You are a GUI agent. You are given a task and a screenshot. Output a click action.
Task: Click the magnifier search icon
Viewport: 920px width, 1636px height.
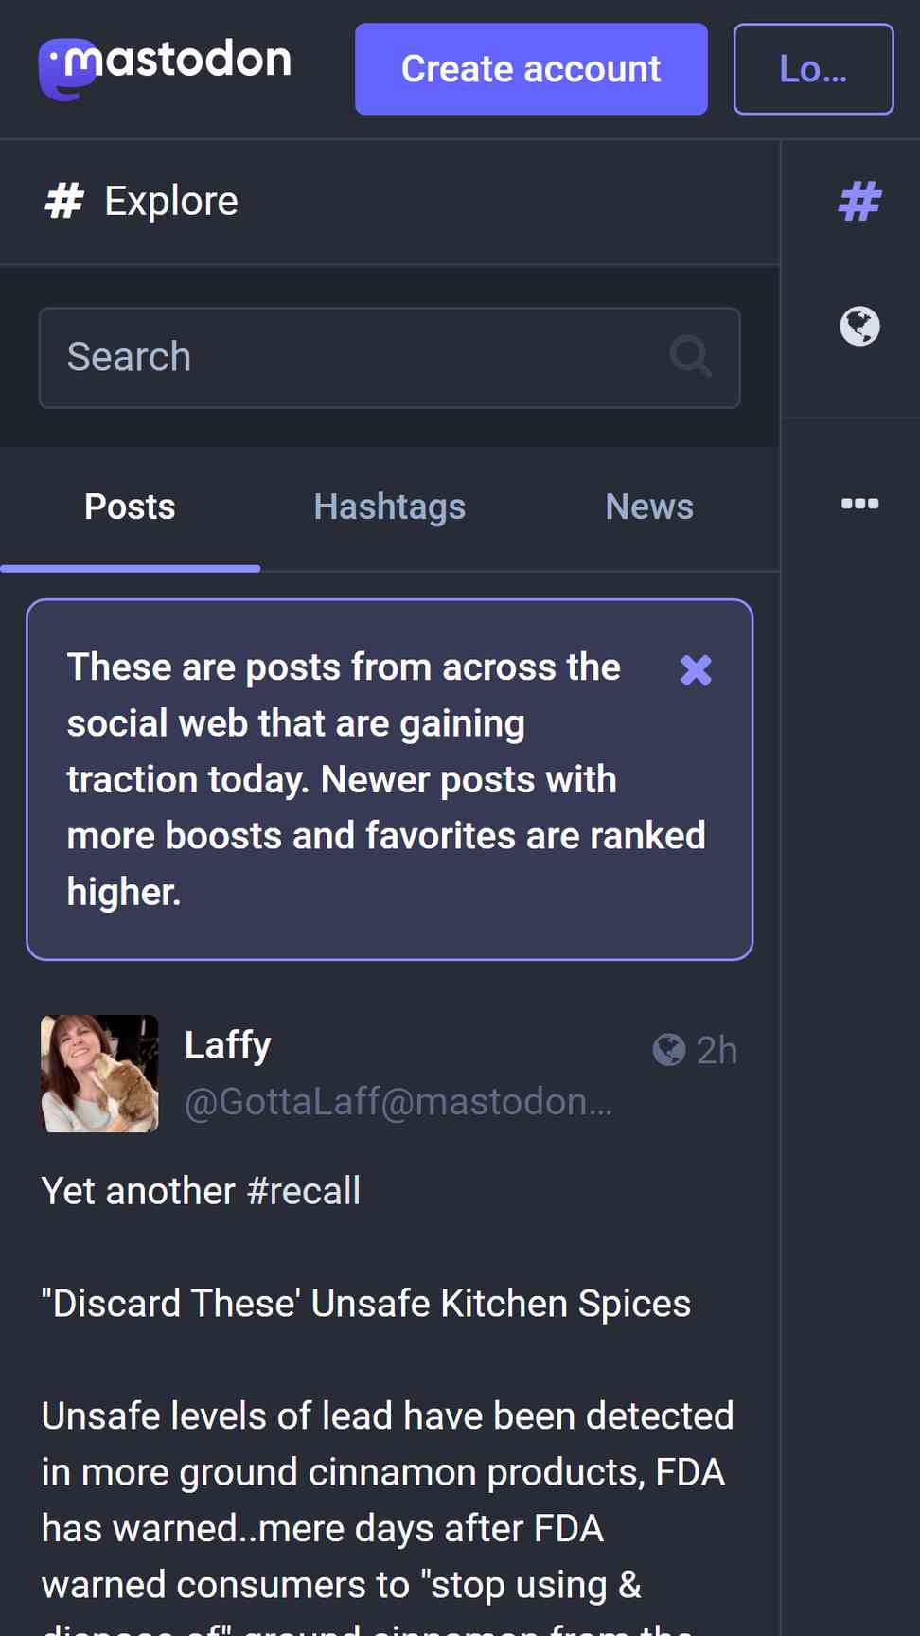690,357
